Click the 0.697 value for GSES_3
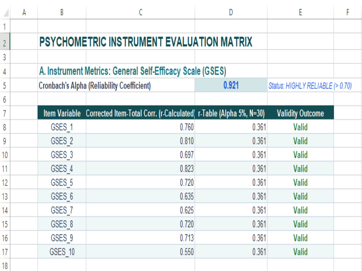Viewport: 362px width, 271px height. tap(140, 155)
